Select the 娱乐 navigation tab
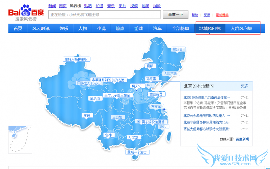Screen dimensions: 270x169 [64, 28]
